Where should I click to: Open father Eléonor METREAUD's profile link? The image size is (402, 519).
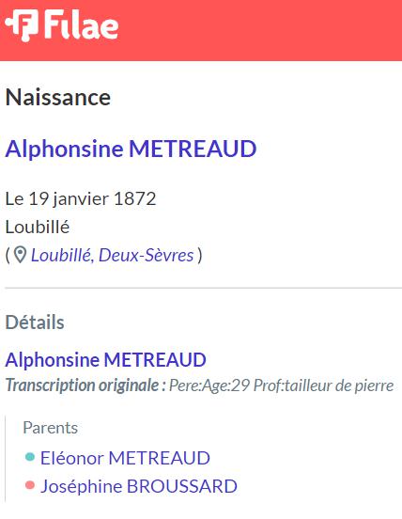(125, 458)
